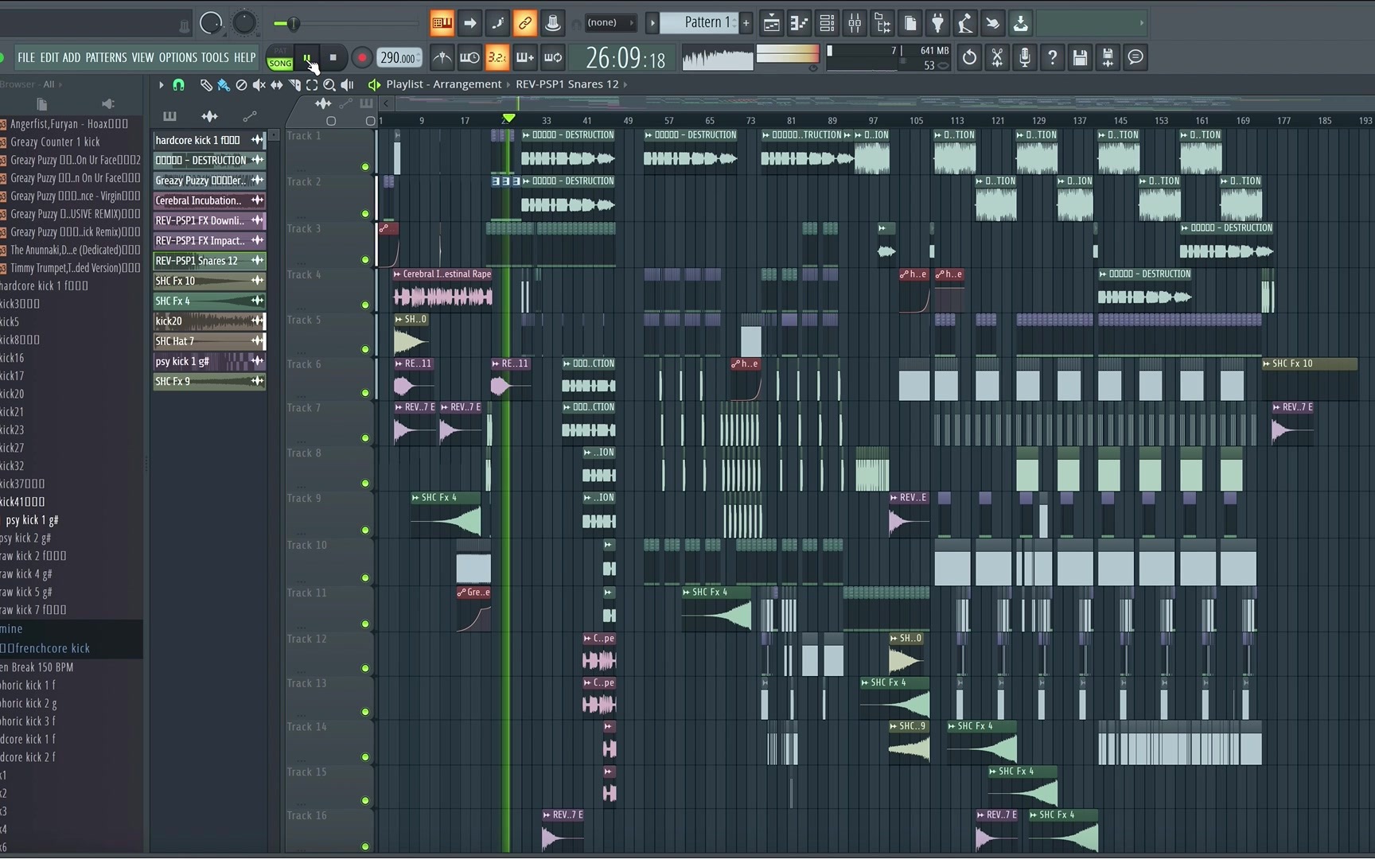Screen dimensions: 1375x859
Task: Open the Channel rack view
Action: pyautogui.click(x=827, y=24)
